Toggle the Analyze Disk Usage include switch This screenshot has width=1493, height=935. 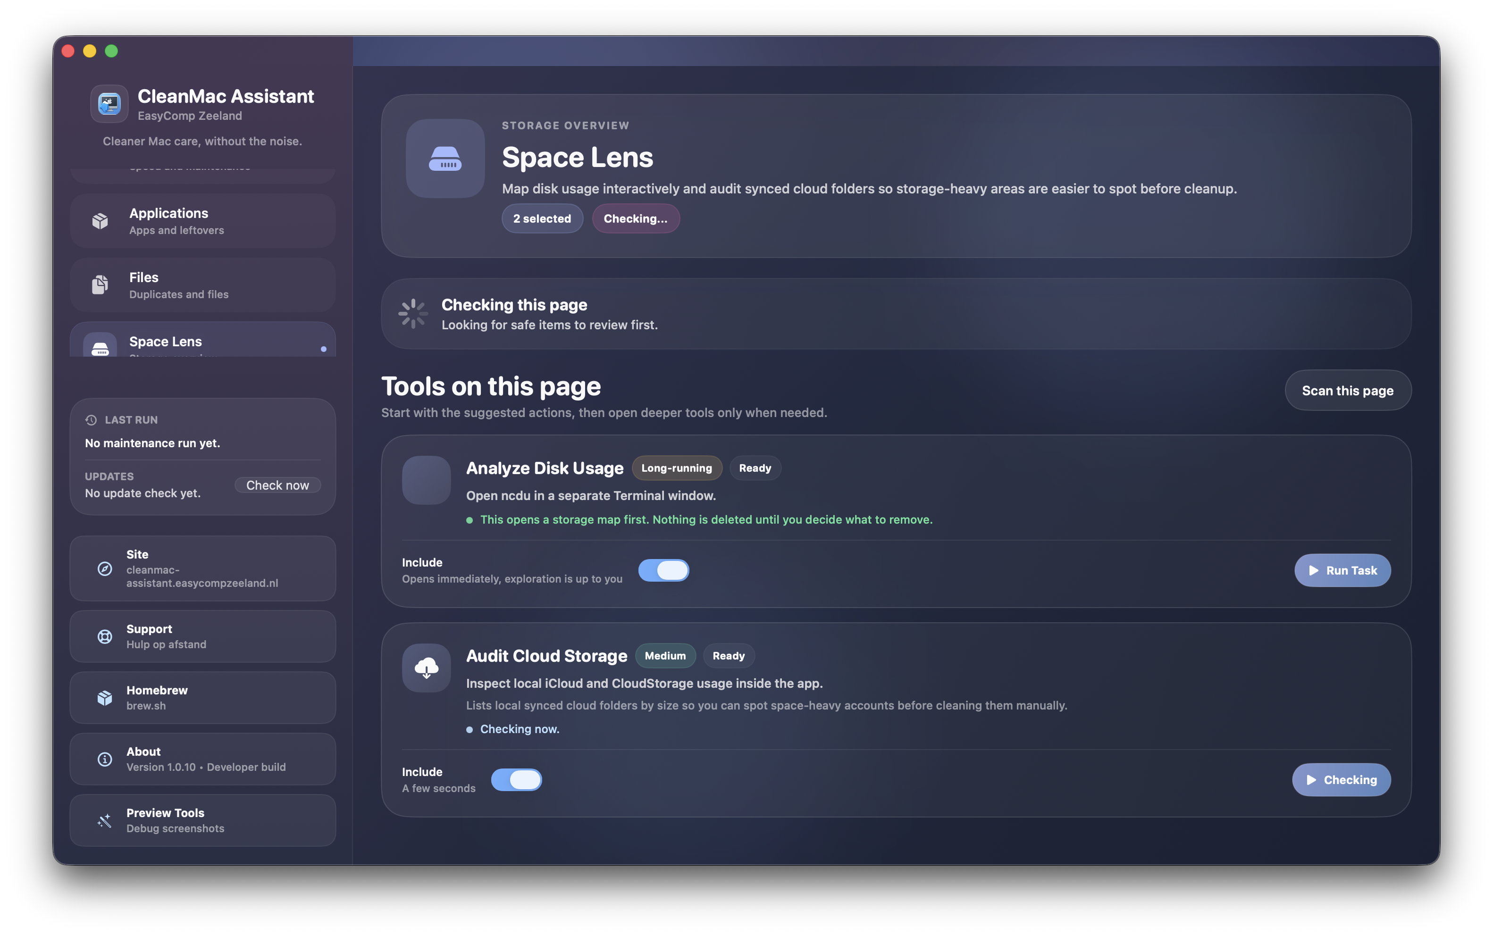(664, 570)
